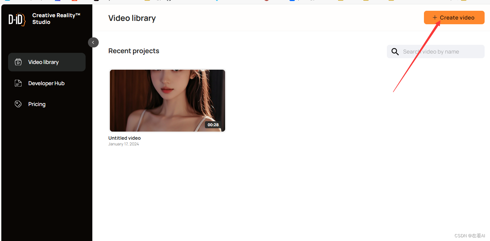The height and width of the screenshot is (241, 490).
Task: Click the Creative Reality Studio title
Action: click(56, 19)
